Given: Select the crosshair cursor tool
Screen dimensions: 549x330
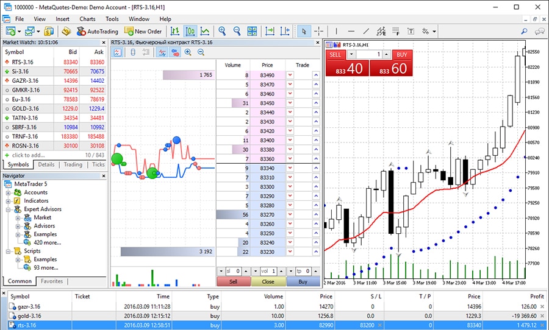Looking at the screenshot, I should (319, 31).
